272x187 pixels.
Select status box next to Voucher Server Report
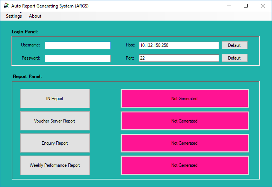pos(184,121)
